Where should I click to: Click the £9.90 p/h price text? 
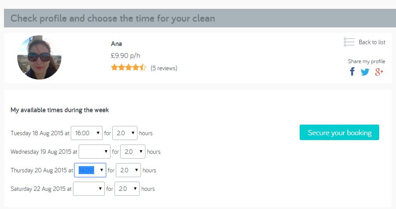tap(125, 56)
